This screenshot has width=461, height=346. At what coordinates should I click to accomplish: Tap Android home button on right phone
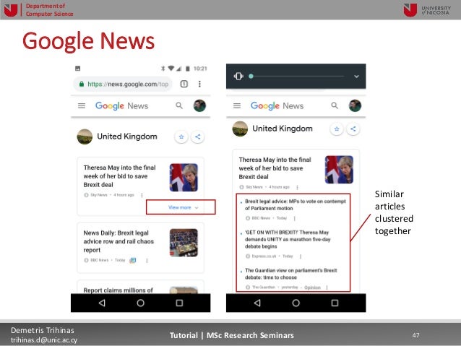[x=296, y=303]
